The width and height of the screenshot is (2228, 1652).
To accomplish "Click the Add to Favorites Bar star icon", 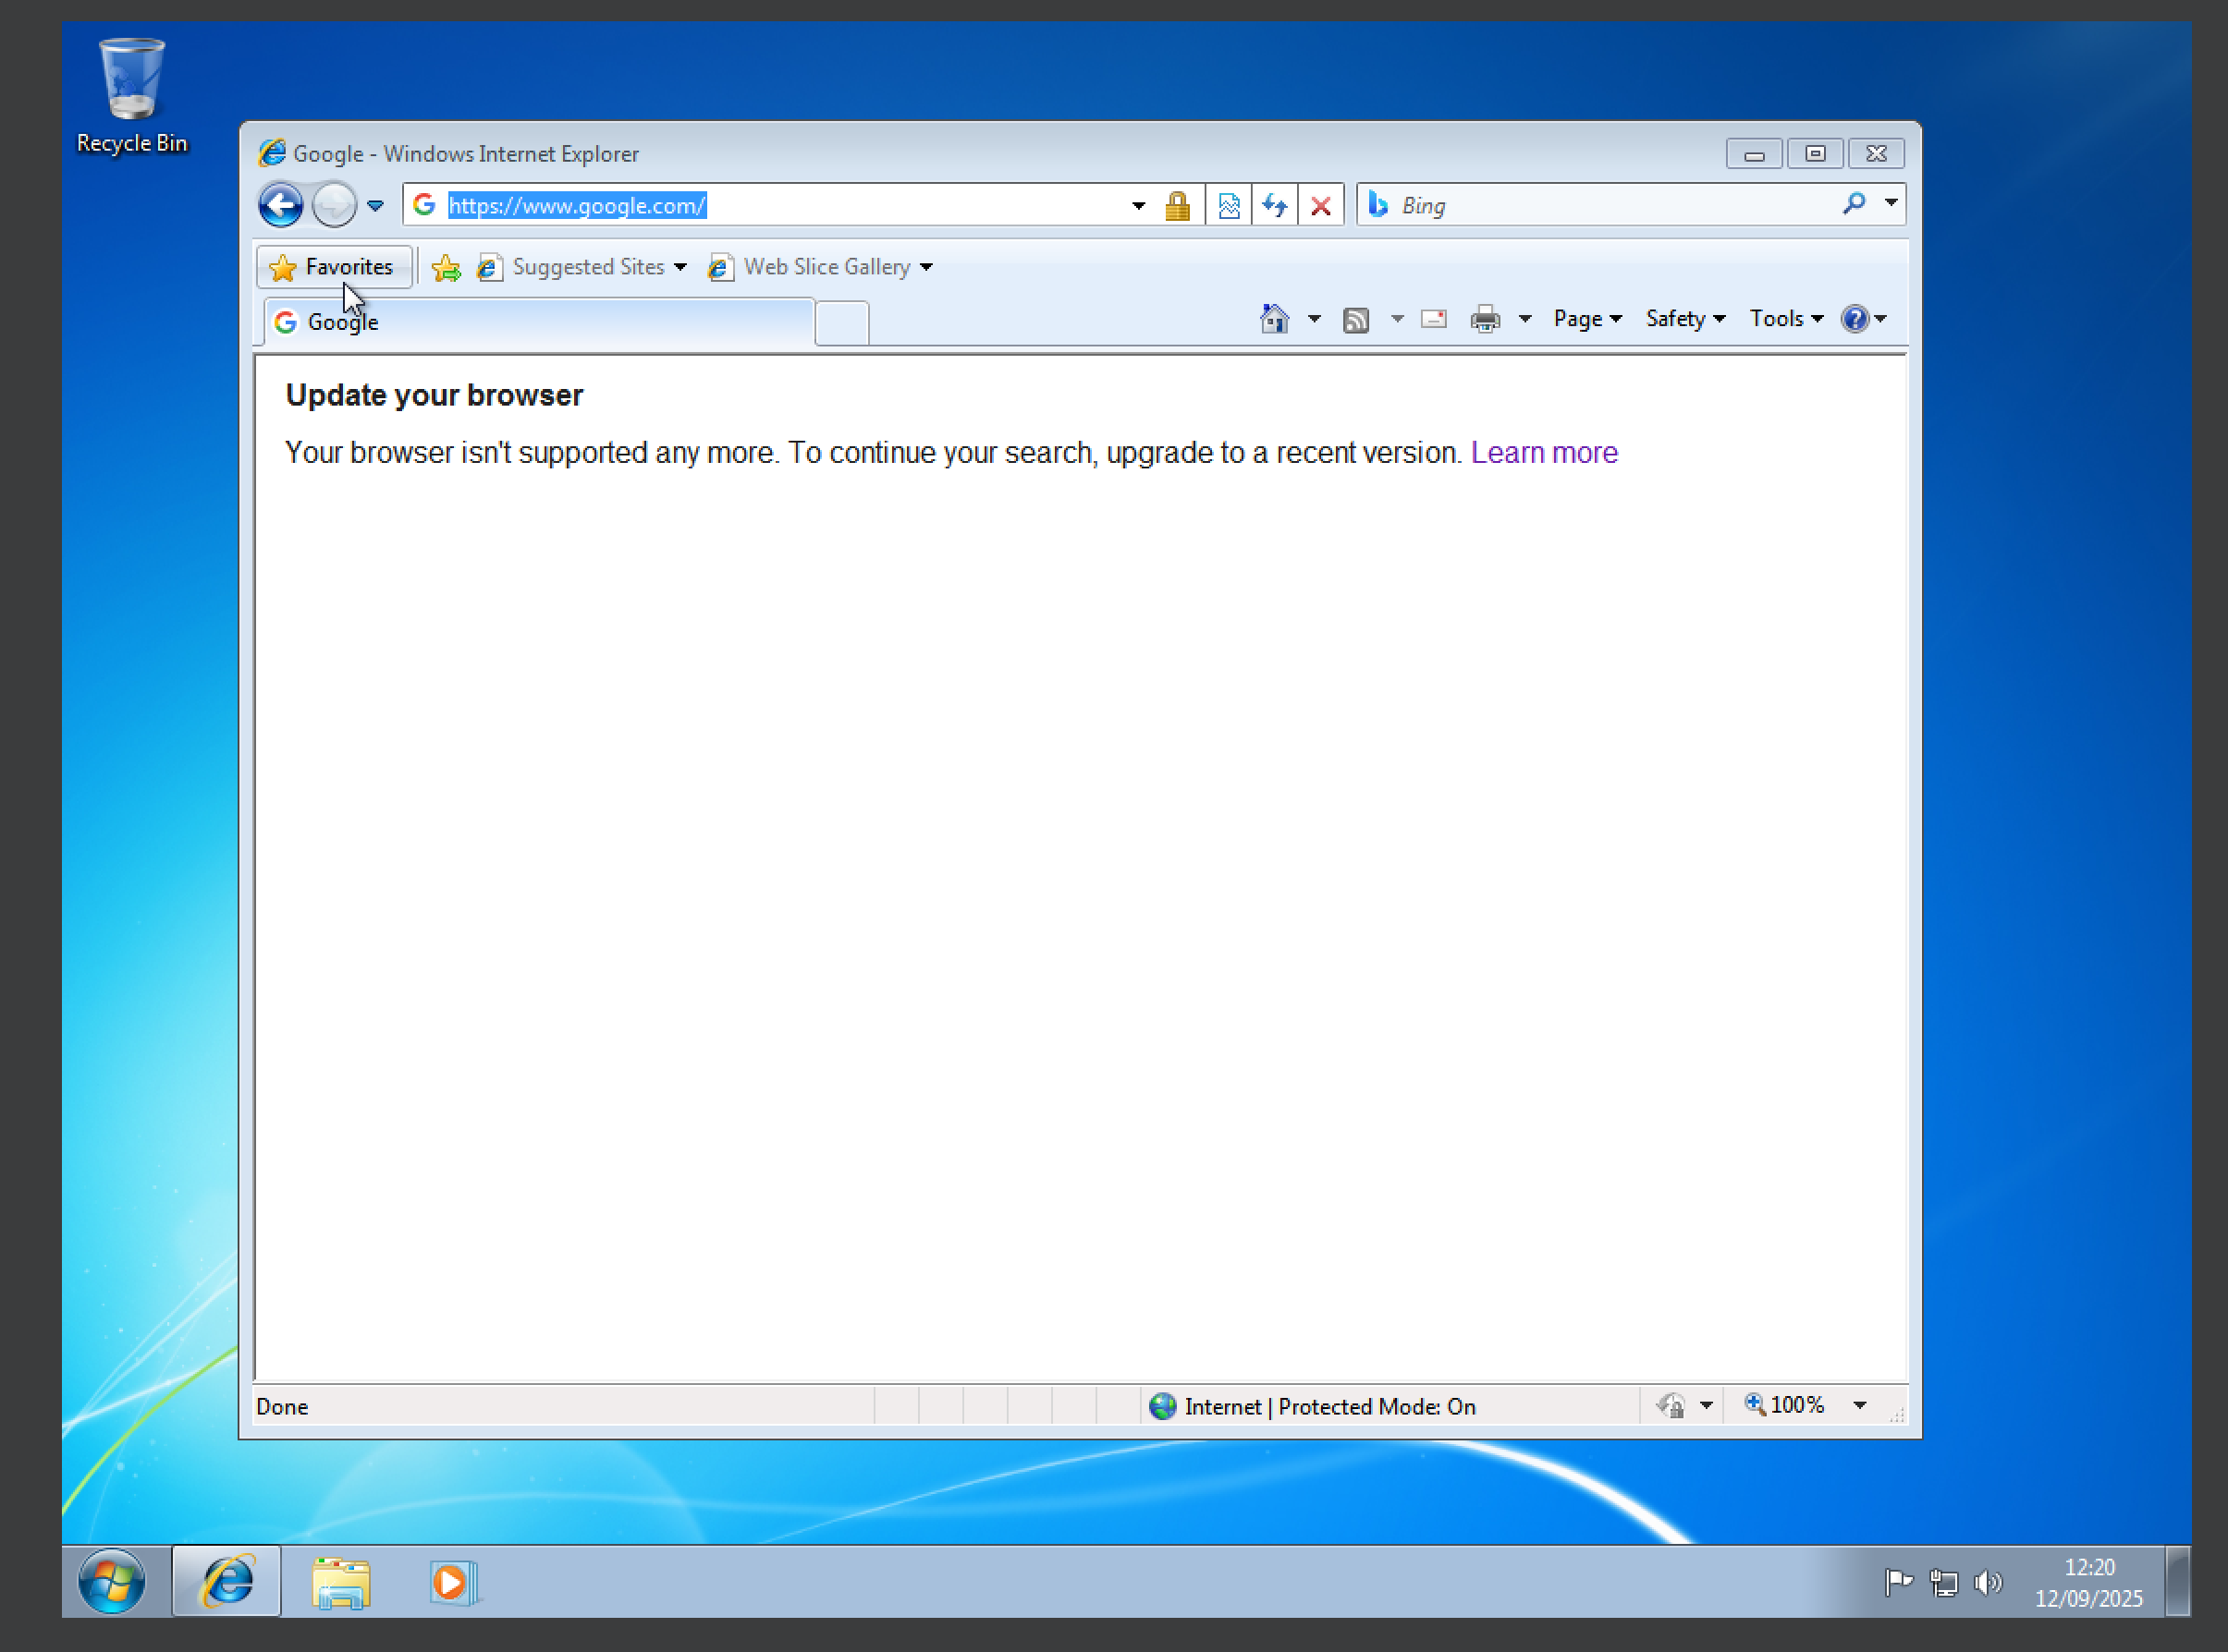I will (x=446, y=267).
